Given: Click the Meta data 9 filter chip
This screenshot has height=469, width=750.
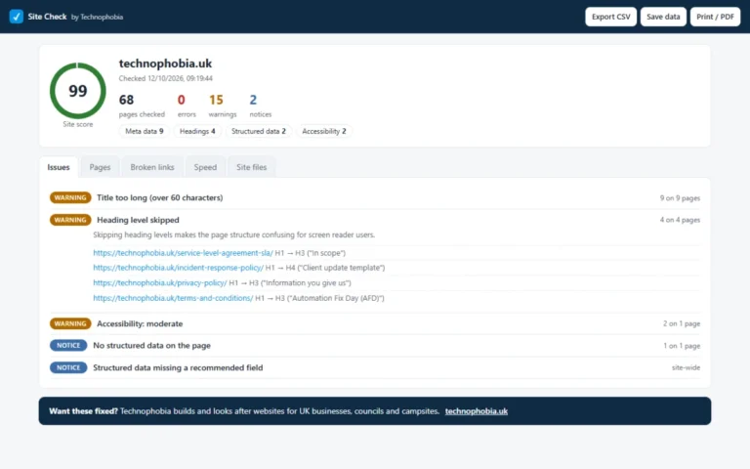Looking at the screenshot, I should (x=144, y=131).
